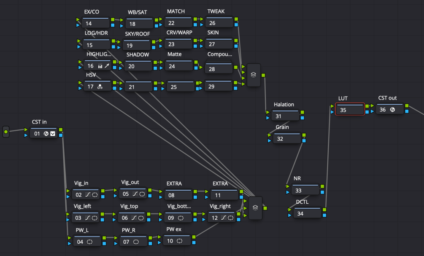
Task: Toggle the checkbox dropdown icon on node 01
Action: [53, 134]
